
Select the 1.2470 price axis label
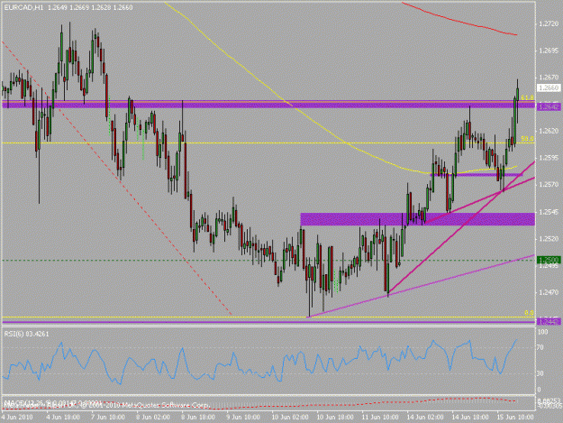(x=549, y=293)
